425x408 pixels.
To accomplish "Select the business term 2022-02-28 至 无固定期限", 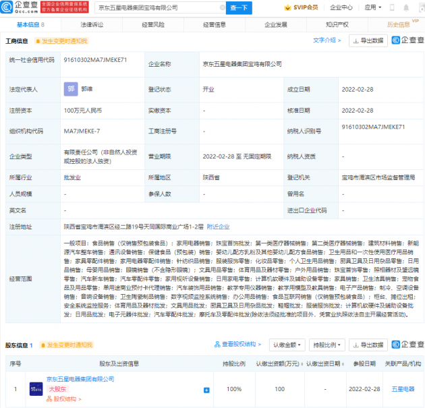I will (x=237, y=156).
